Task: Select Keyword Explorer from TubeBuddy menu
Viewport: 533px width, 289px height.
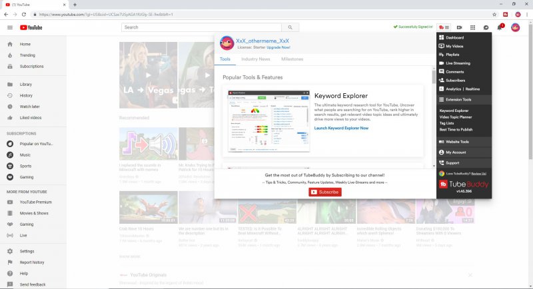Action: coord(454,111)
